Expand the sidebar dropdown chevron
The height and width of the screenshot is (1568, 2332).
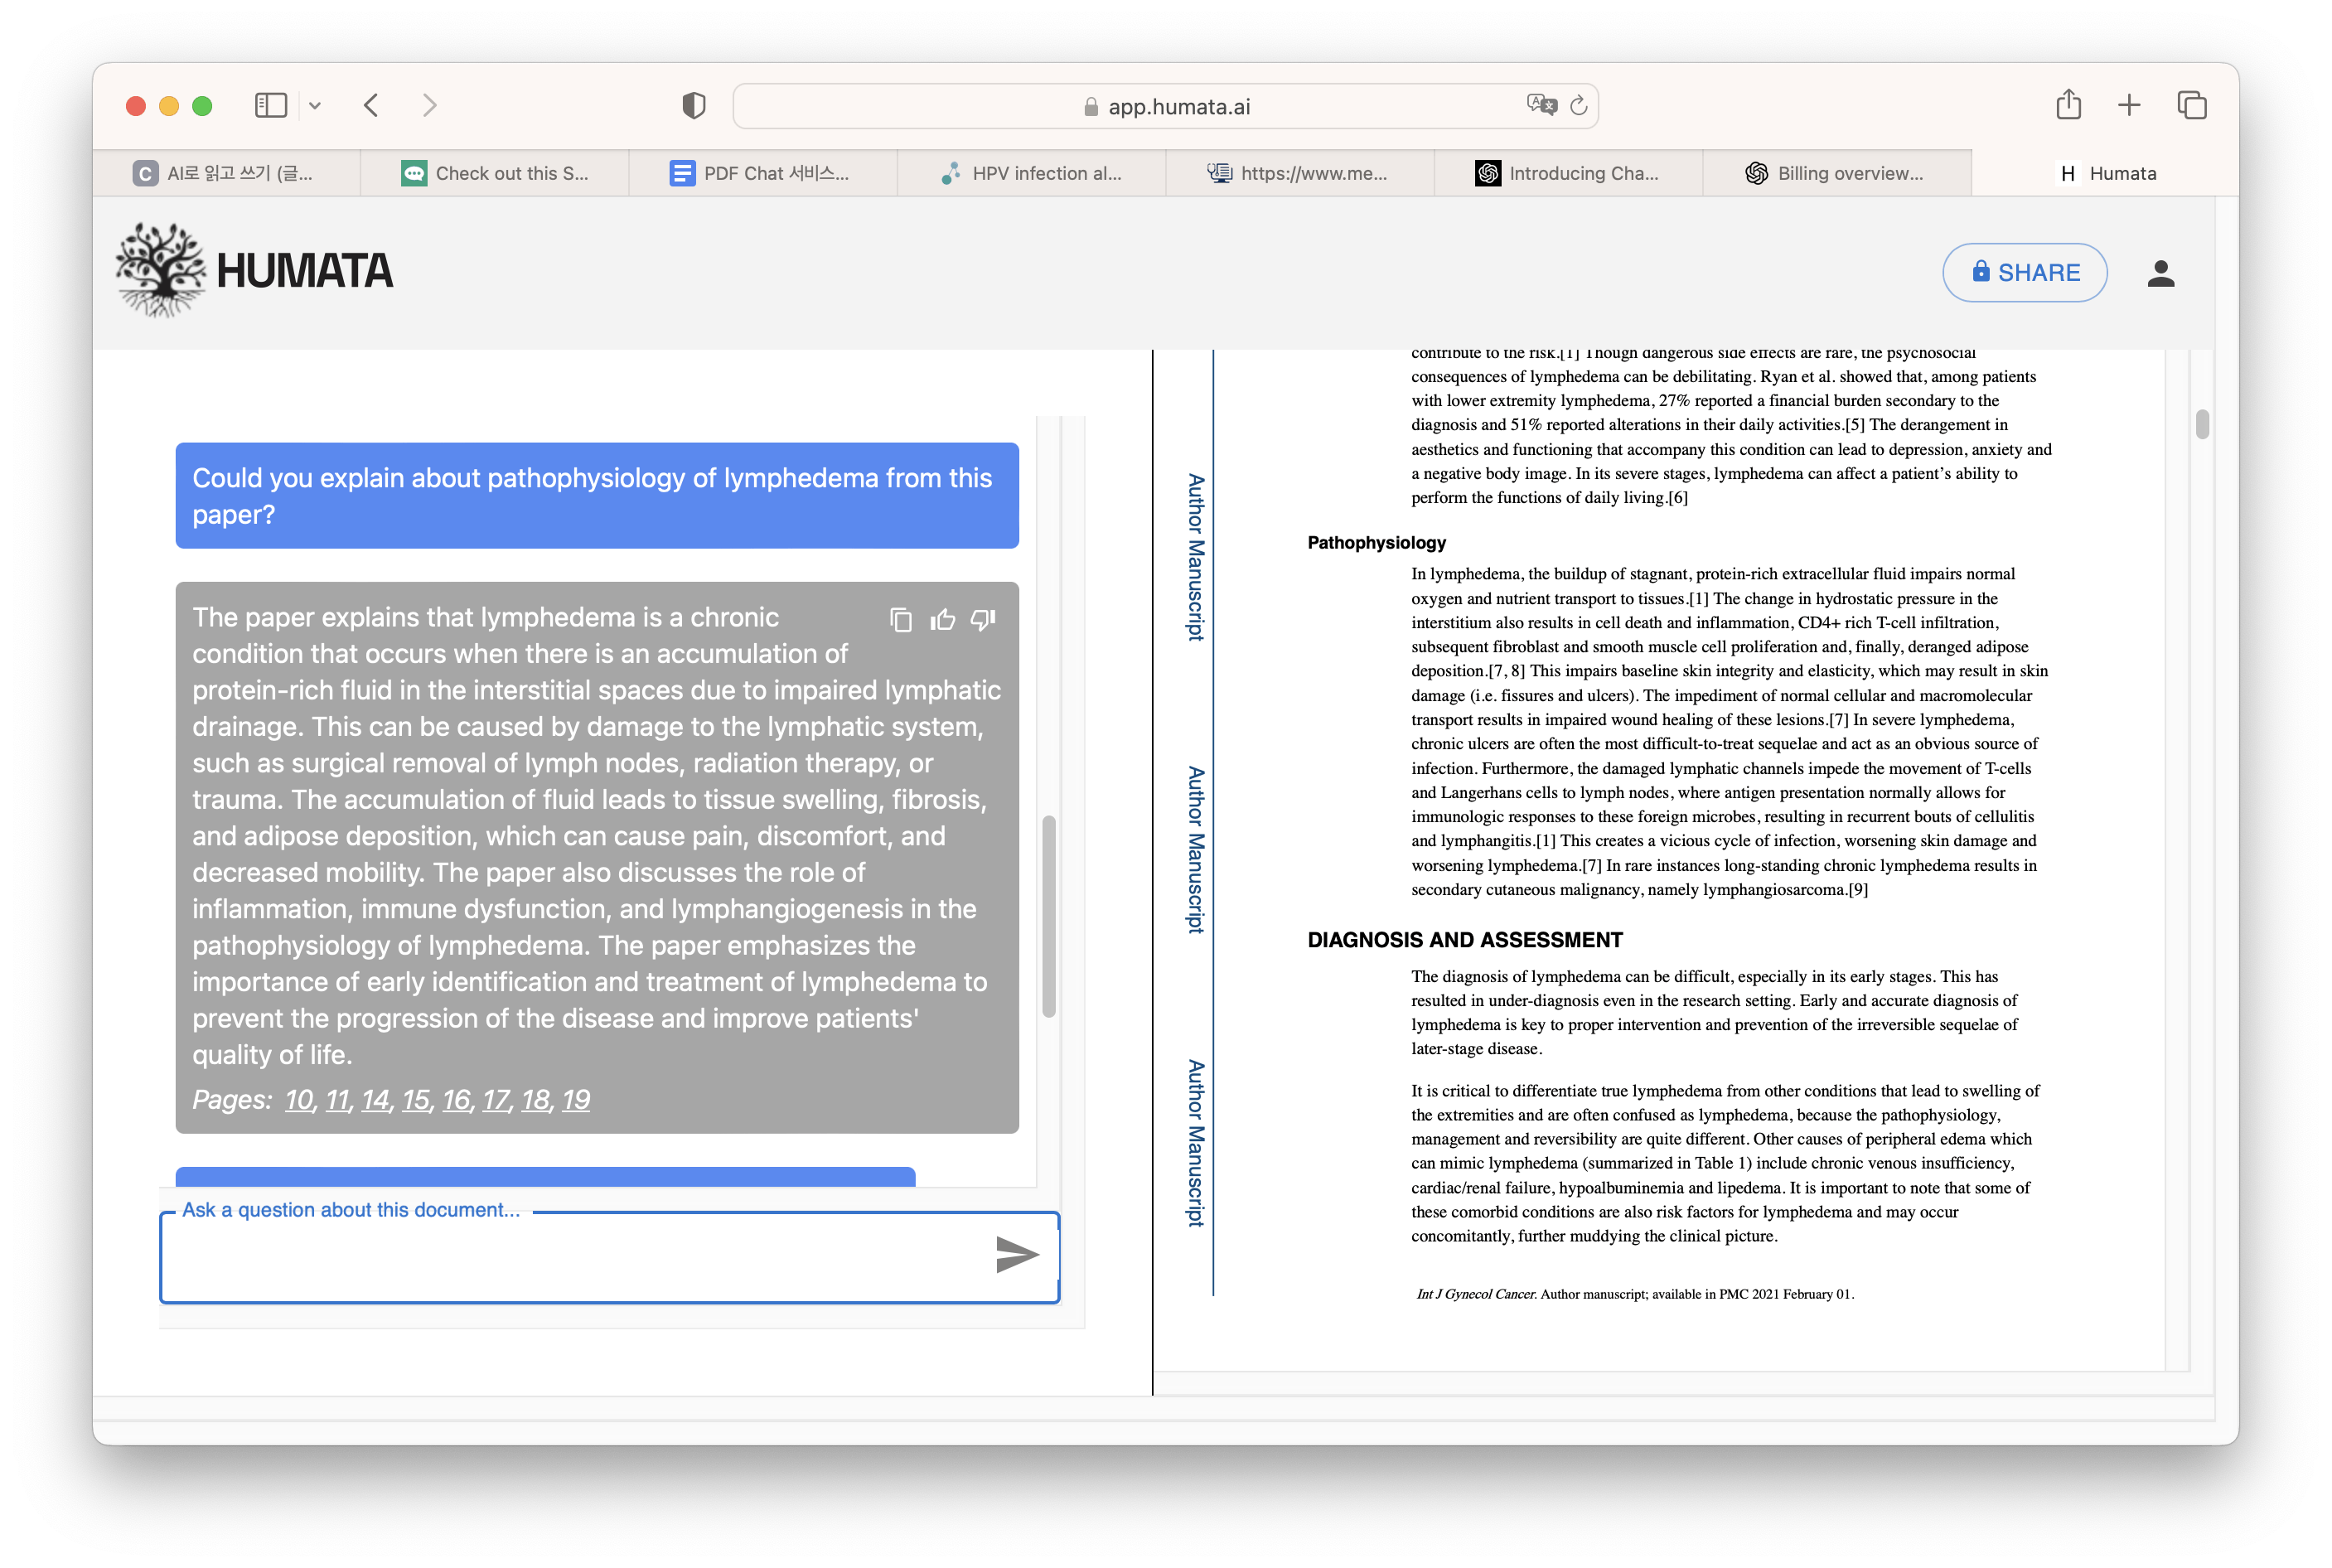click(x=315, y=105)
